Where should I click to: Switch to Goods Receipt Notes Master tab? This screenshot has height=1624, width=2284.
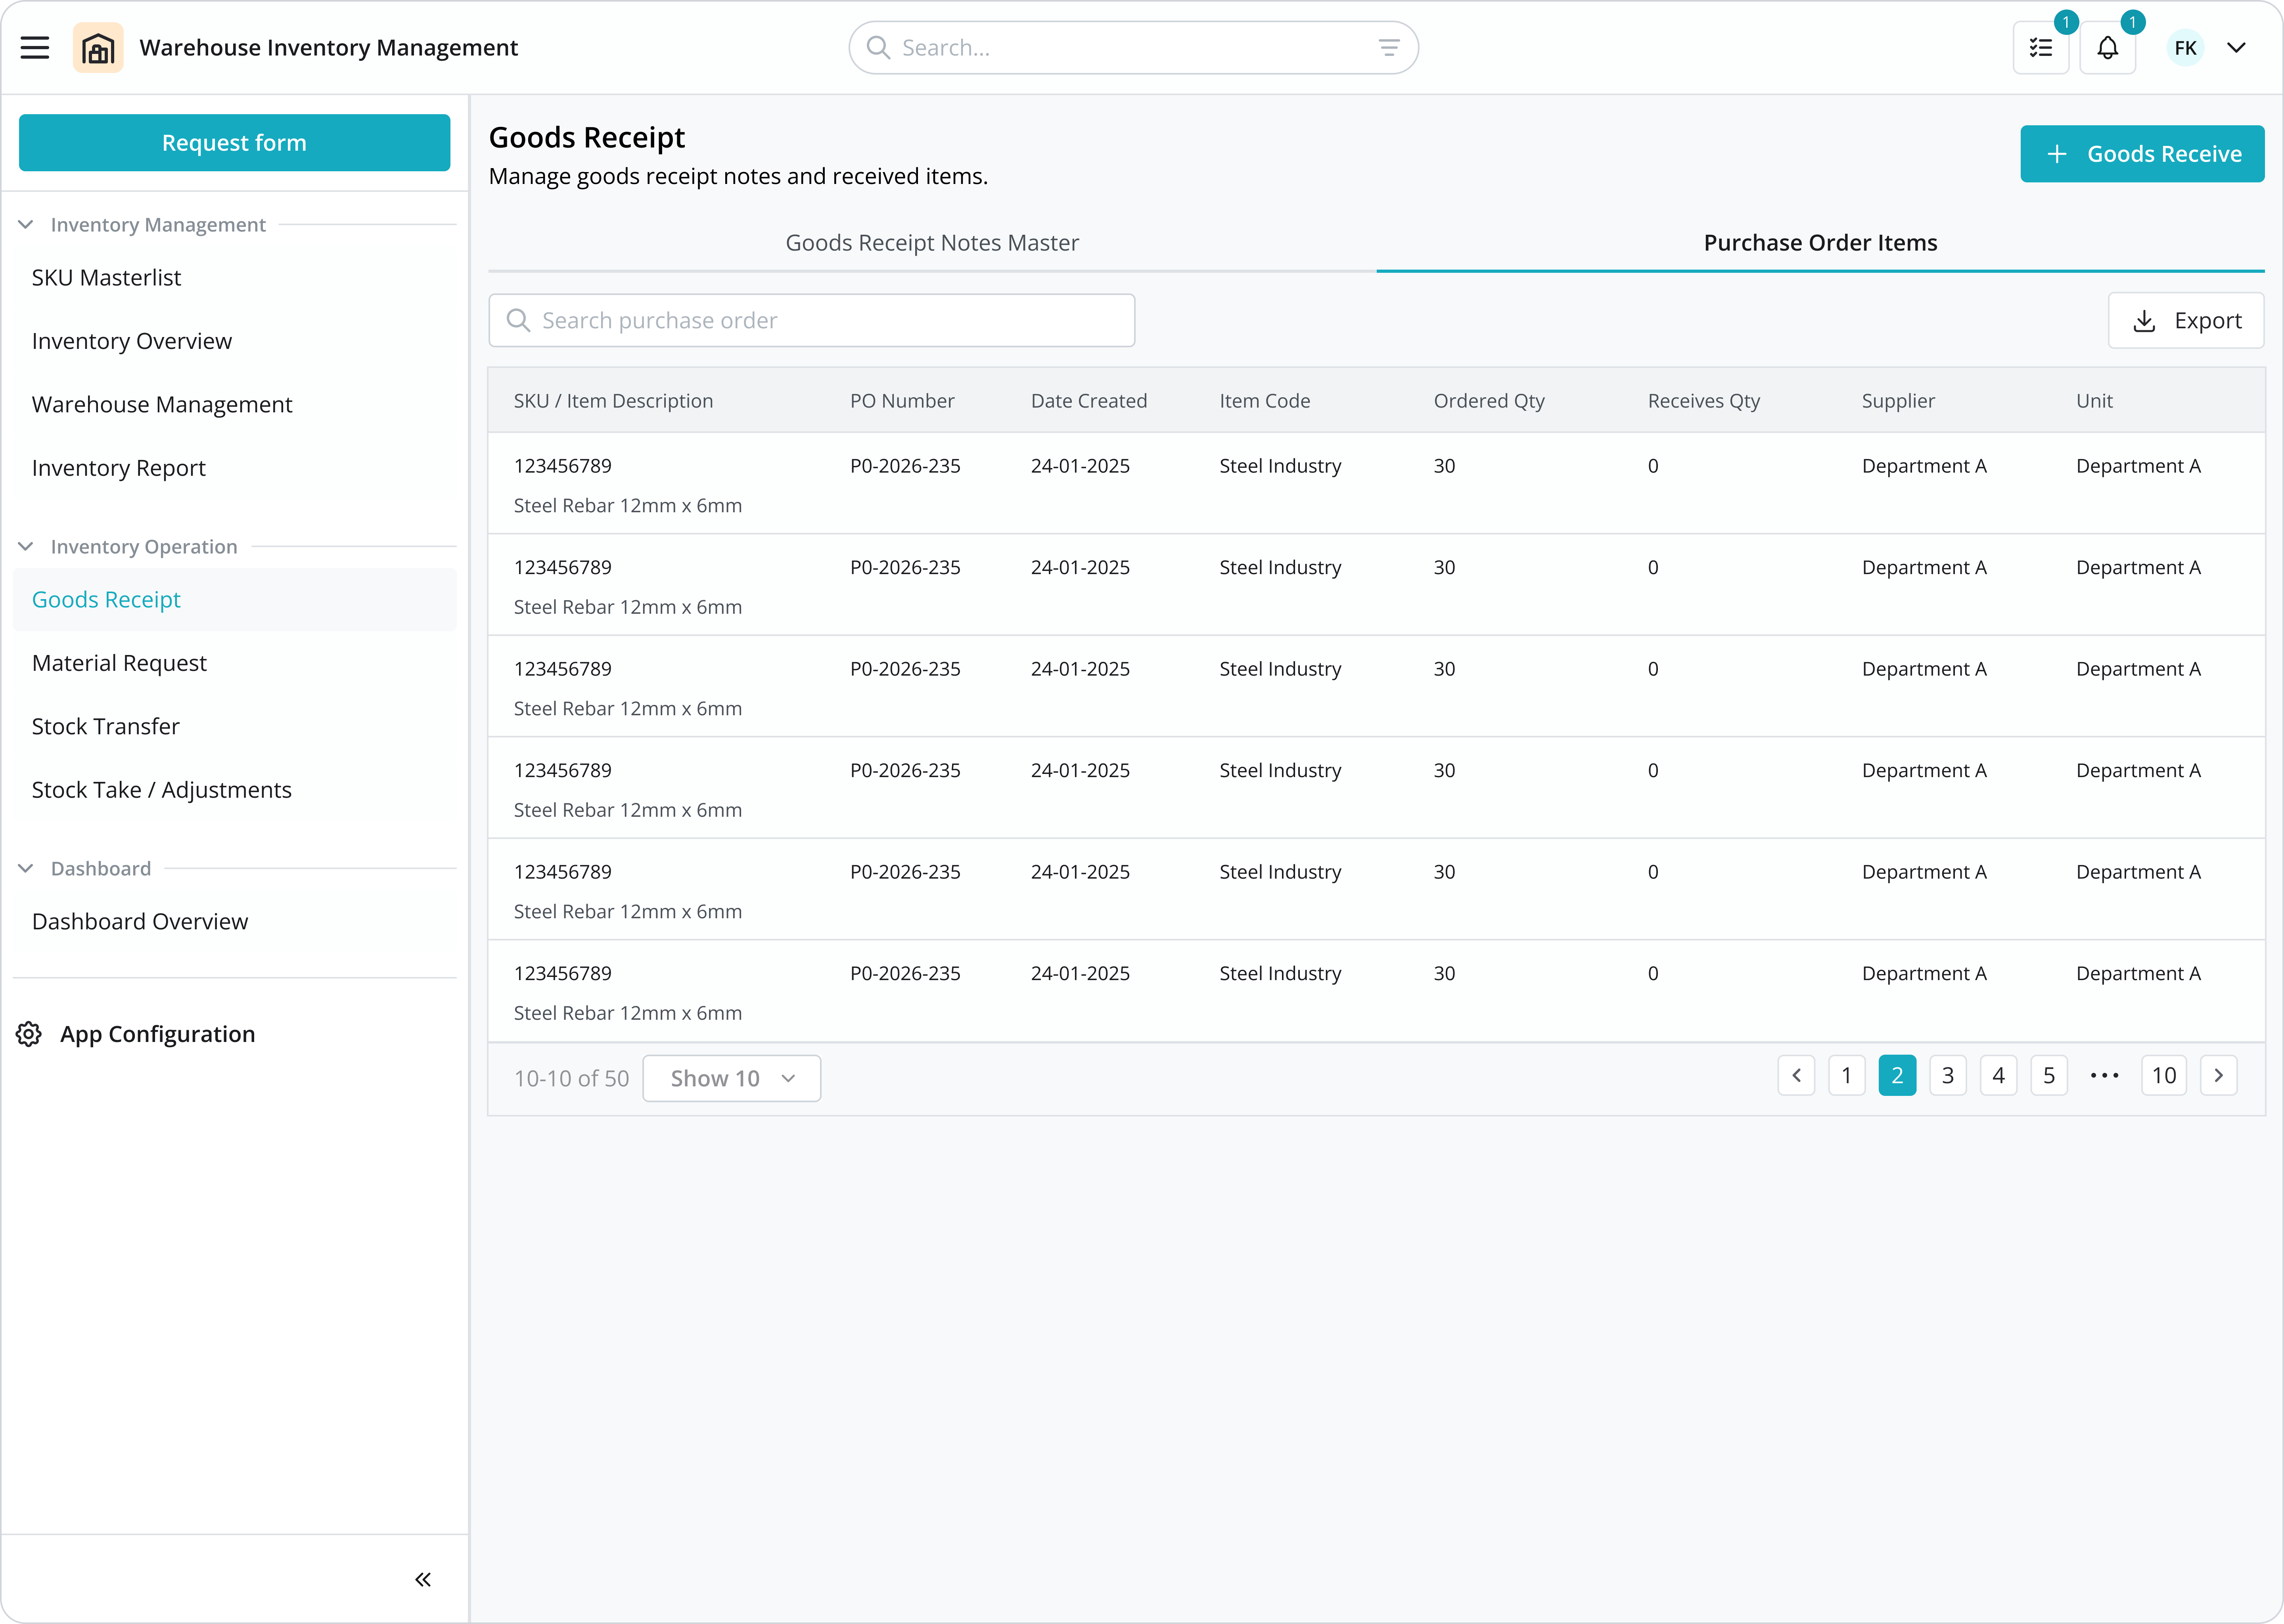[x=932, y=243]
